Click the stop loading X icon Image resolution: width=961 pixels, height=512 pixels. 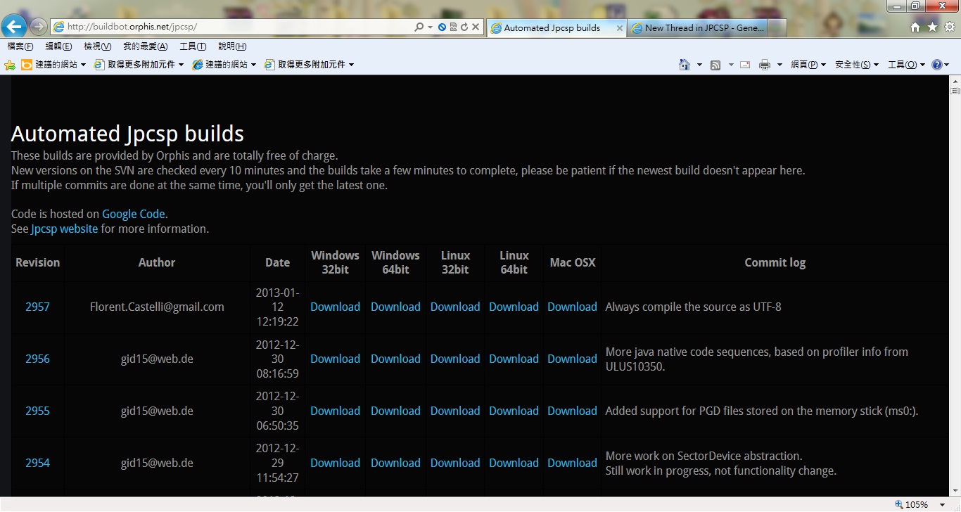point(476,27)
